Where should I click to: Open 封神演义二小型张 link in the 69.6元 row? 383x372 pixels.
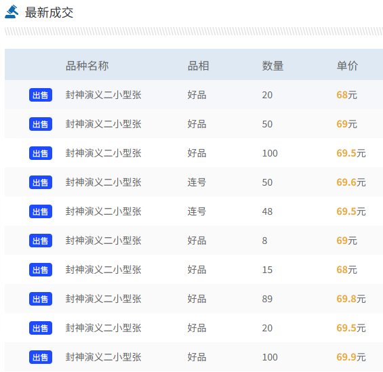(103, 182)
